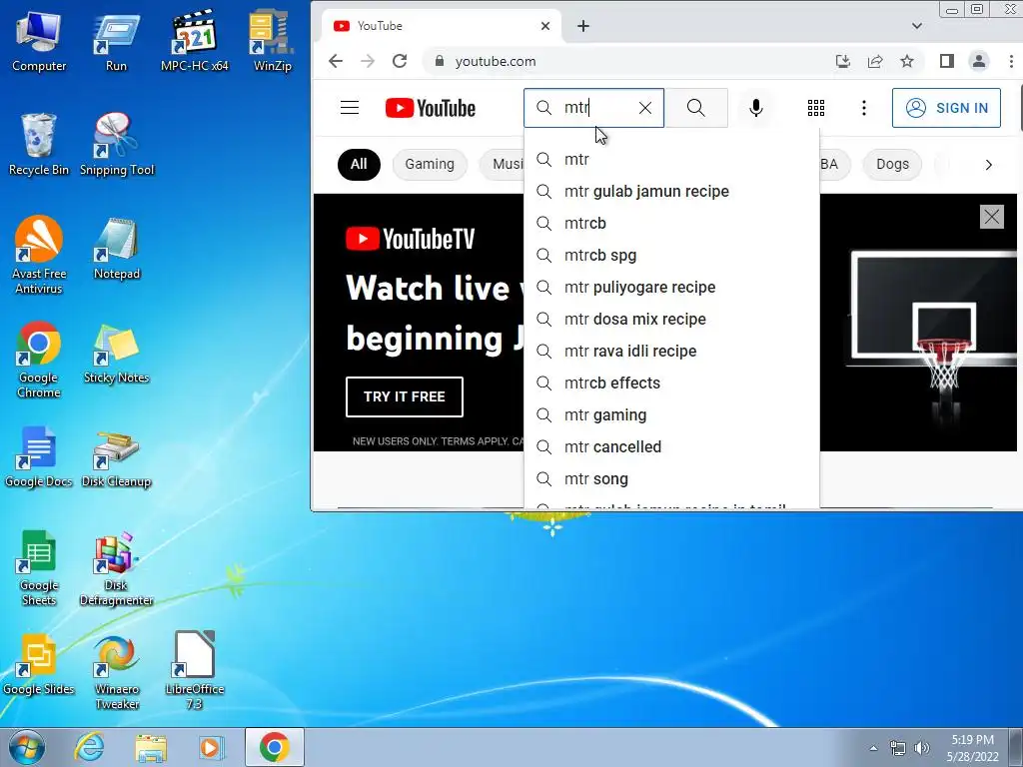
Task: Select the All filter chip
Action: click(359, 165)
